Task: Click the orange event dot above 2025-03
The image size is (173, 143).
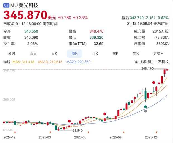Action: tap(50, 132)
